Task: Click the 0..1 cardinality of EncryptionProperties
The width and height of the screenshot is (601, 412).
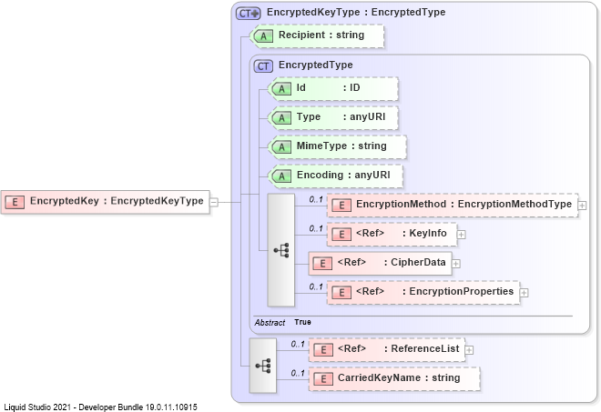Action: click(x=316, y=286)
